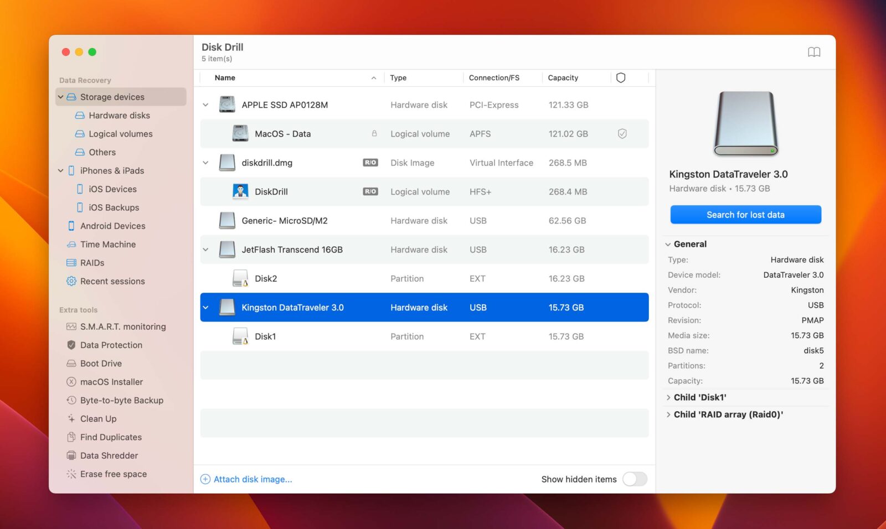The height and width of the screenshot is (529, 886).
Task: Click the shield column header icon
Action: tap(621, 78)
